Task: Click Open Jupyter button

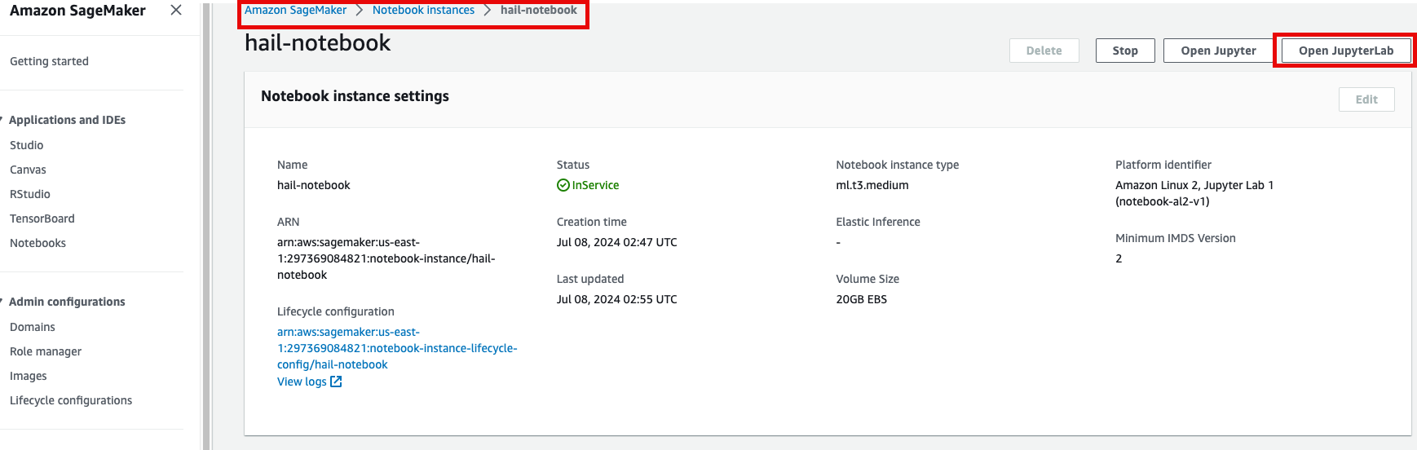Action: (1218, 51)
